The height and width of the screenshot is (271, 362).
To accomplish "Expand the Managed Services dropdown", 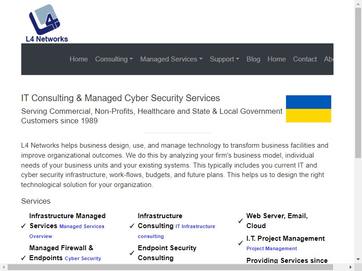I will click(171, 59).
